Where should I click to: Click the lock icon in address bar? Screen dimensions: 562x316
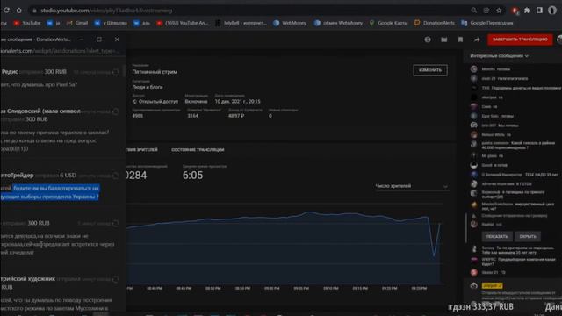coord(34,11)
